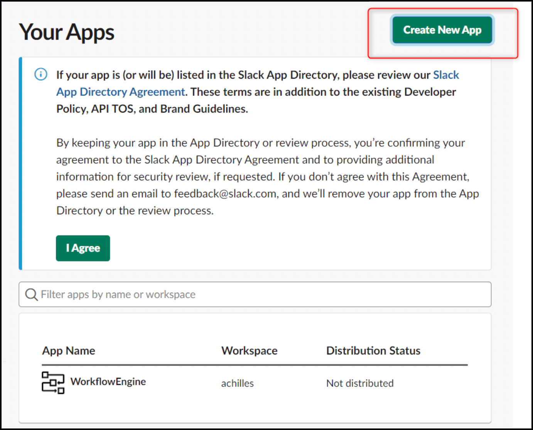Click the Distribution Status column header
This screenshot has height=430, width=533.
(x=373, y=350)
